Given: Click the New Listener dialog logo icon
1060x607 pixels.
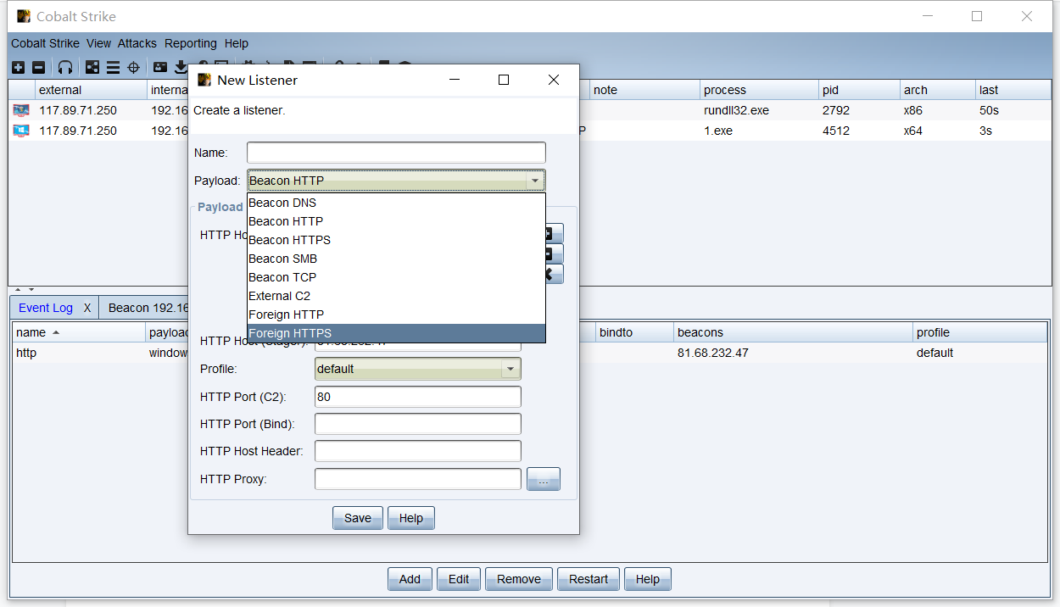Looking at the screenshot, I should click(x=204, y=80).
